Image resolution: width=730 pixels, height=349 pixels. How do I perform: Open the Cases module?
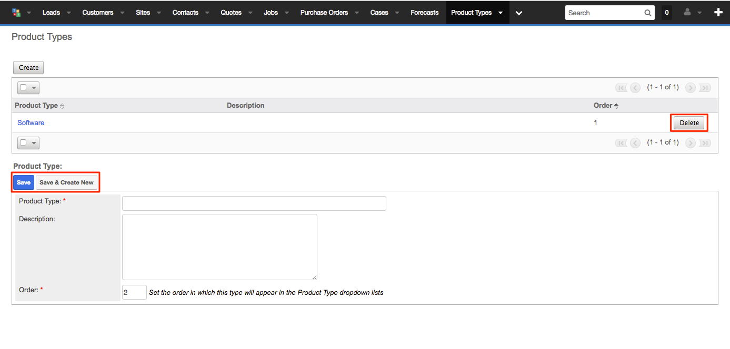click(379, 13)
